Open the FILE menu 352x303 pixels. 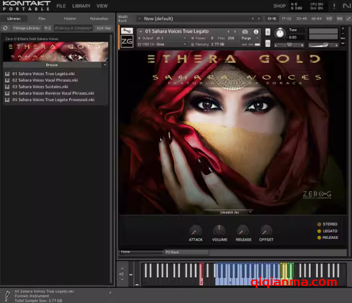[61, 6]
